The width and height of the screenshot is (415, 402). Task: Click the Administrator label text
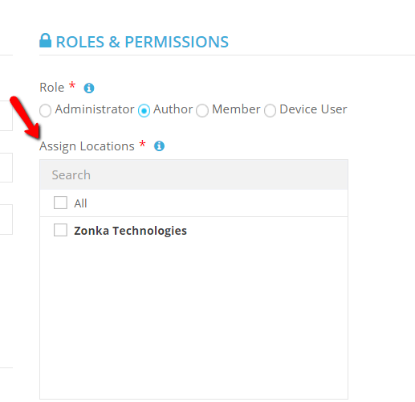click(x=95, y=109)
